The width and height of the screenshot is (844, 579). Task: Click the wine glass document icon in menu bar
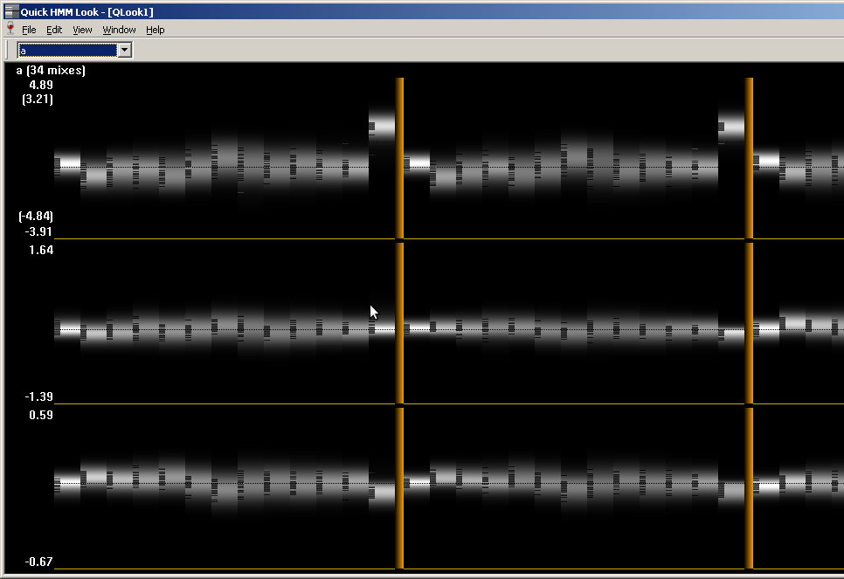pos(10,29)
